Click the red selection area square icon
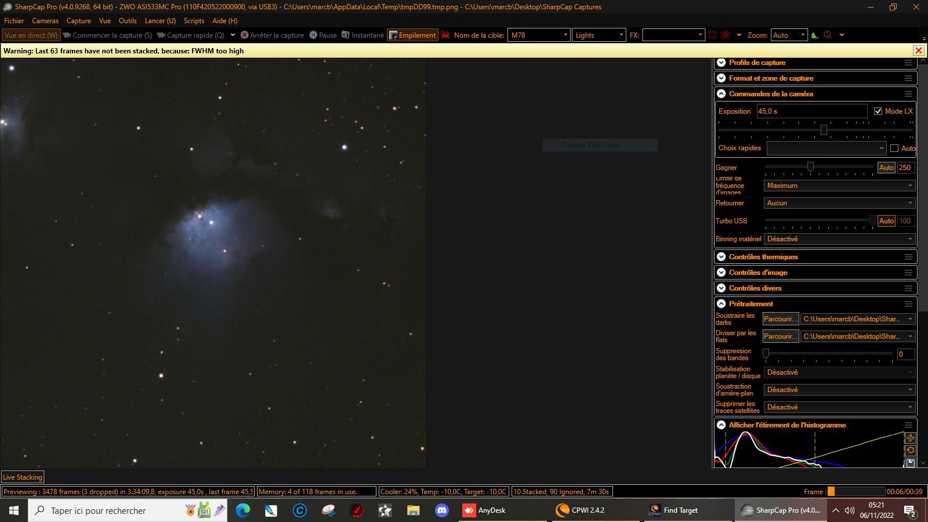Viewport: 928px width, 522px height. point(712,35)
